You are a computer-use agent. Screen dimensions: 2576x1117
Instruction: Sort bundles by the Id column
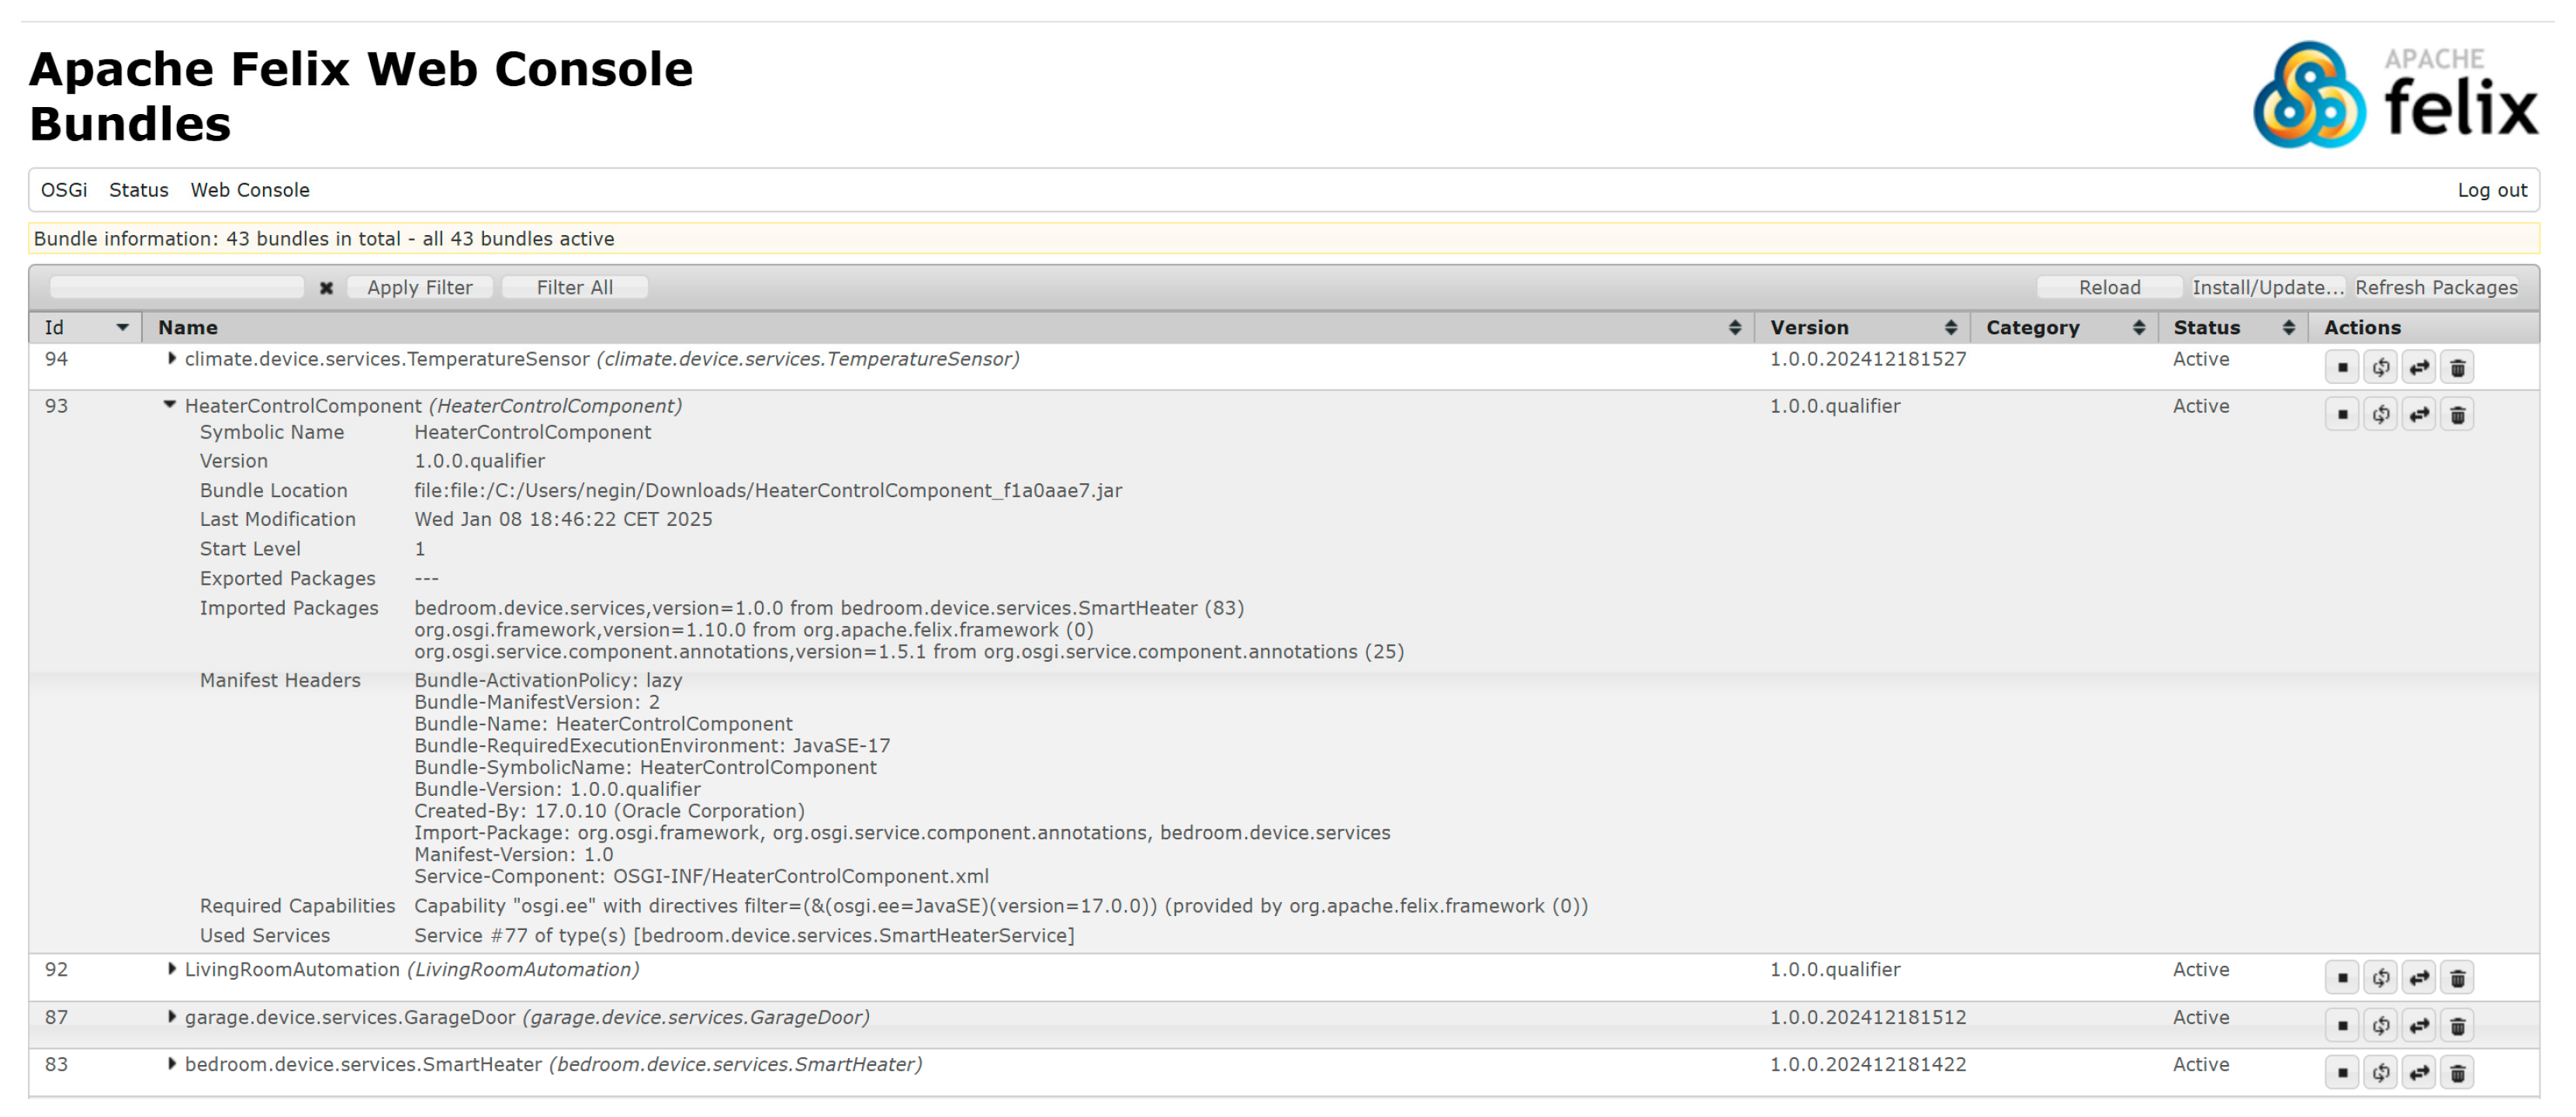coord(86,328)
